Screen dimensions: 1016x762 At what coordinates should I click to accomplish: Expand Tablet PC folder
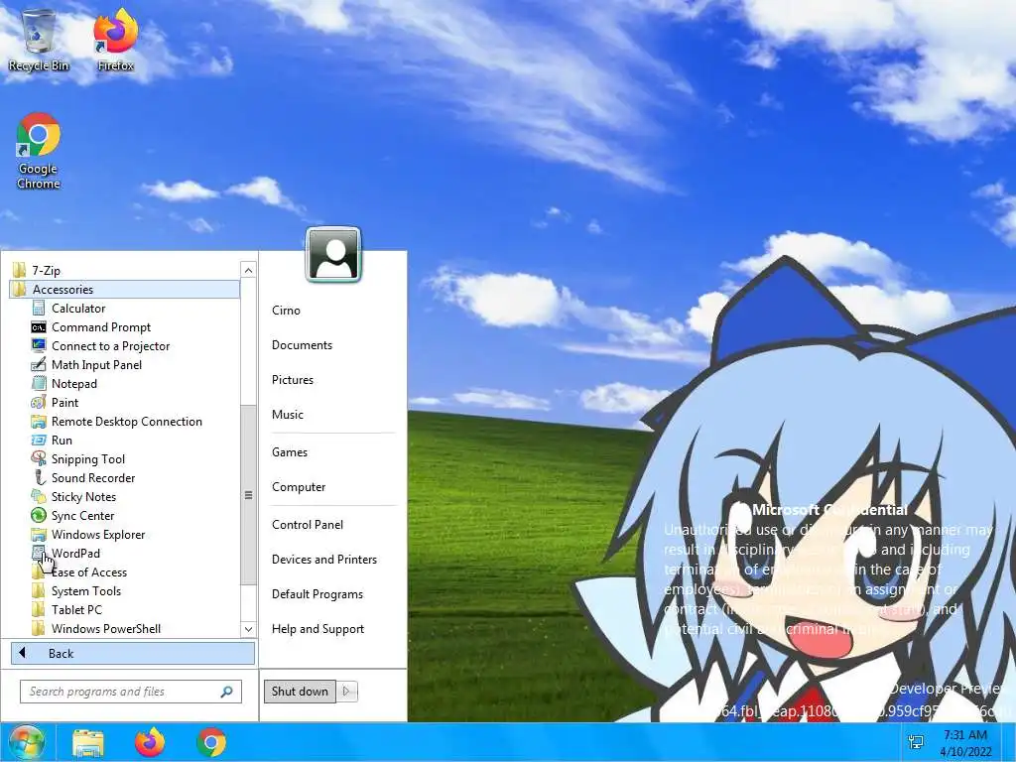click(x=76, y=610)
